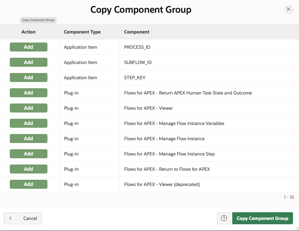This screenshot has height=231, width=299.
Task: Click the help question mark icon
Action: coord(224,218)
